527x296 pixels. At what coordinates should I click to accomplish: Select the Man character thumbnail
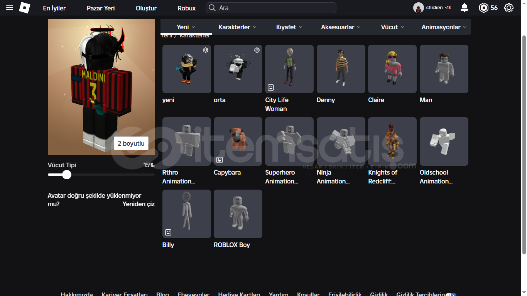(444, 69)
